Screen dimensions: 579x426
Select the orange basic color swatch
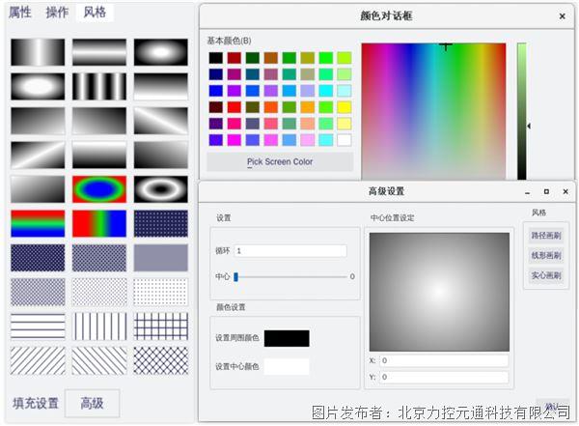point(308,107)
